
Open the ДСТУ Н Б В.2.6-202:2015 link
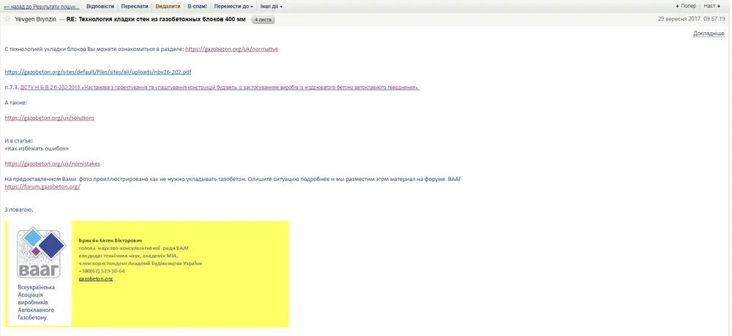click(220, 88)
